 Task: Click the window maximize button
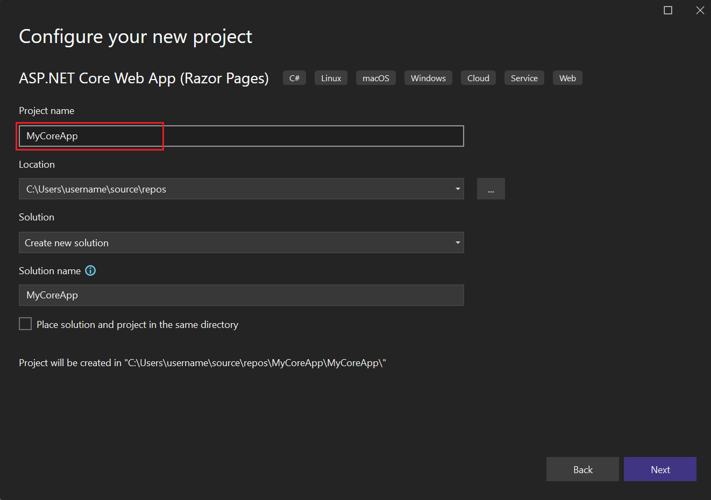click(668, 10)
